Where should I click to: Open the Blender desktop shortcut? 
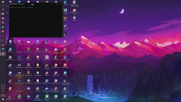pos(47,74)
